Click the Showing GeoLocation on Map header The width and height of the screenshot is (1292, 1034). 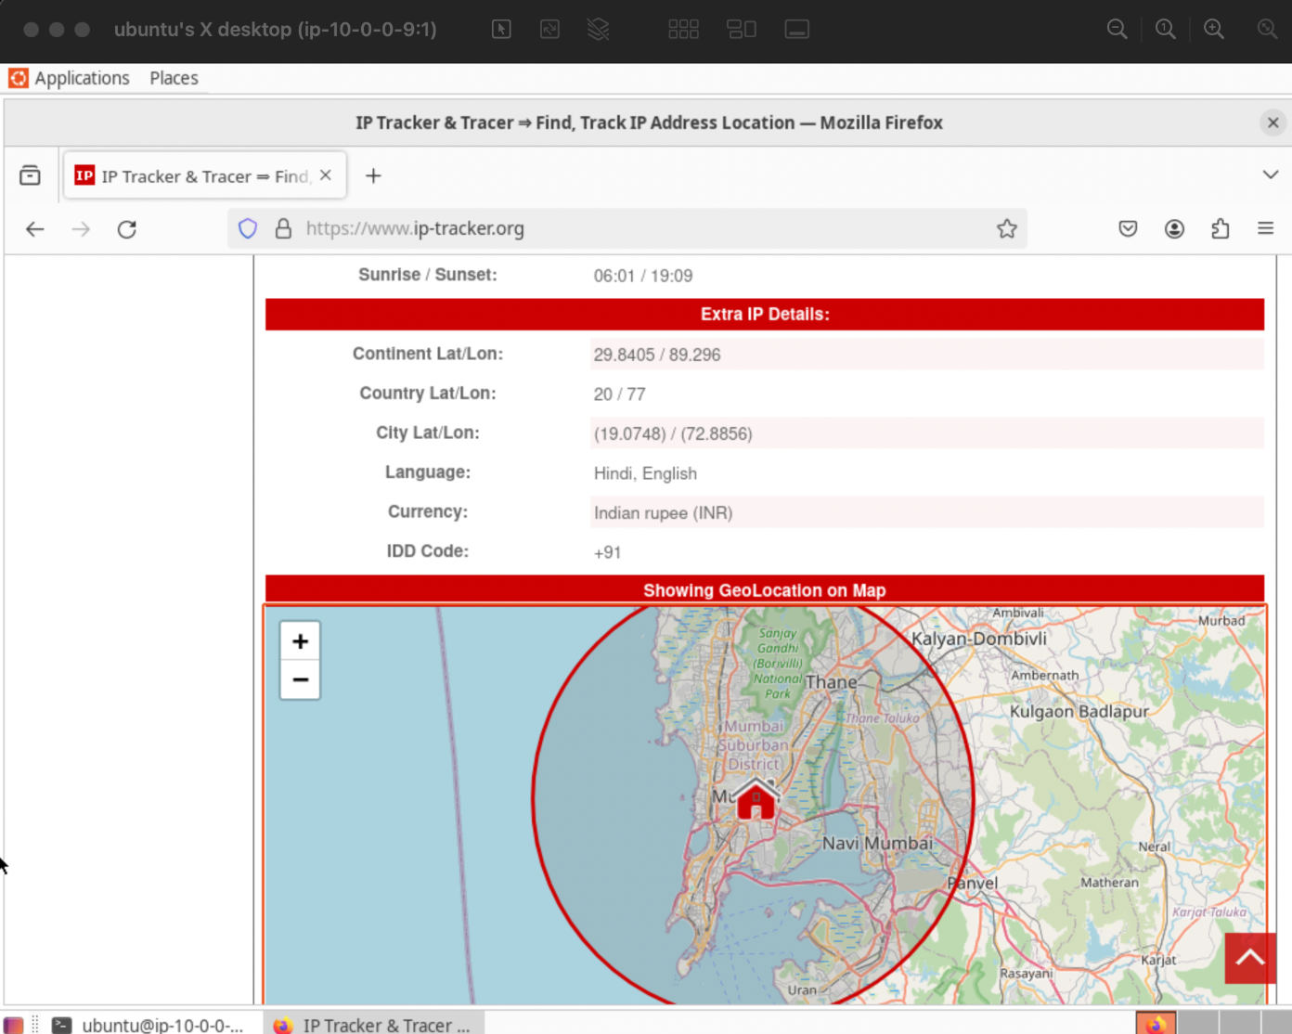765,590
